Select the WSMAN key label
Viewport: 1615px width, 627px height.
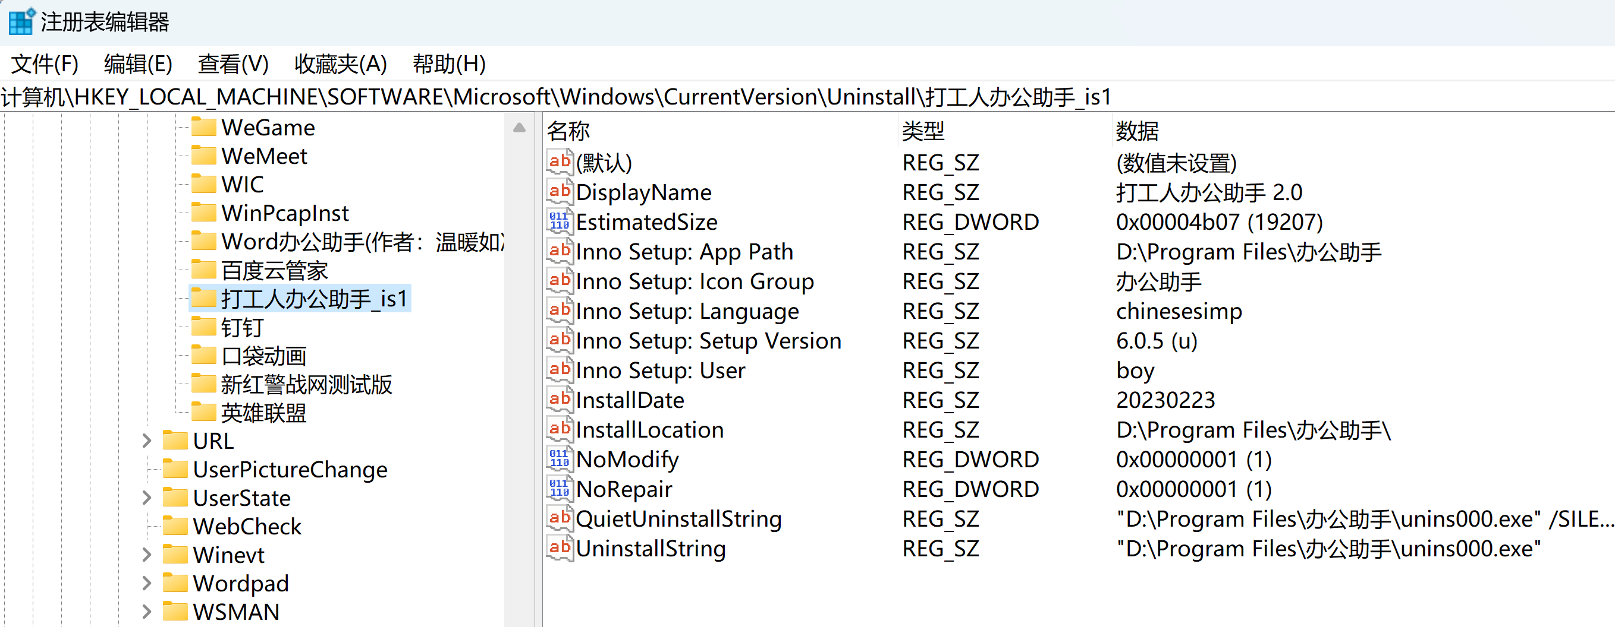coord(235,612)
